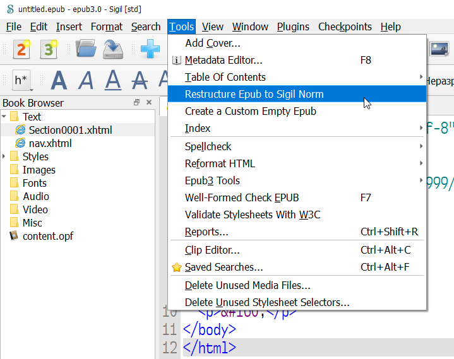Screen dimensions: 454x359
Task: Close the open Tools menu
Action: pos(182,26)
